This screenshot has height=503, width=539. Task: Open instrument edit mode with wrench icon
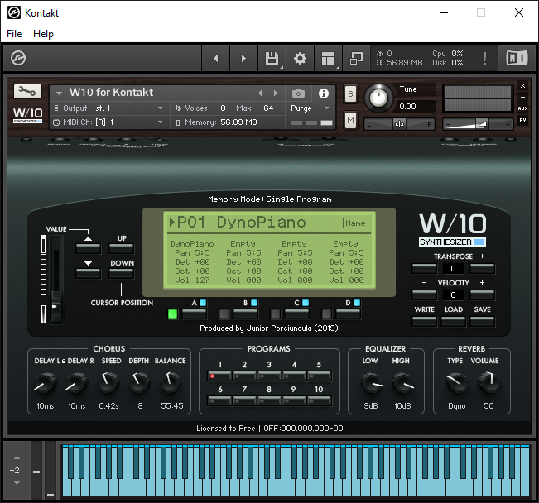(27, 91)
